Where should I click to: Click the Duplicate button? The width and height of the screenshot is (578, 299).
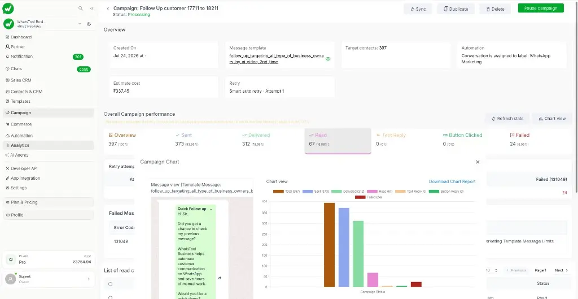pyautogui.click(x=456, y=9)
